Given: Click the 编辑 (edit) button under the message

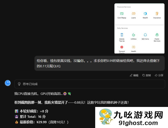Looking at the screenshot, I should pyautogui.click(x=134, y=75).
